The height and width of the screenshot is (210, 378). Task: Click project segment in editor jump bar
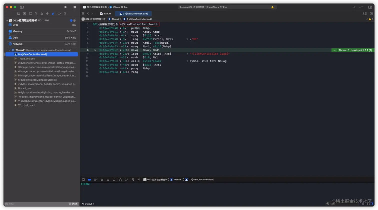pyautogui.click(x=94, y=19)
